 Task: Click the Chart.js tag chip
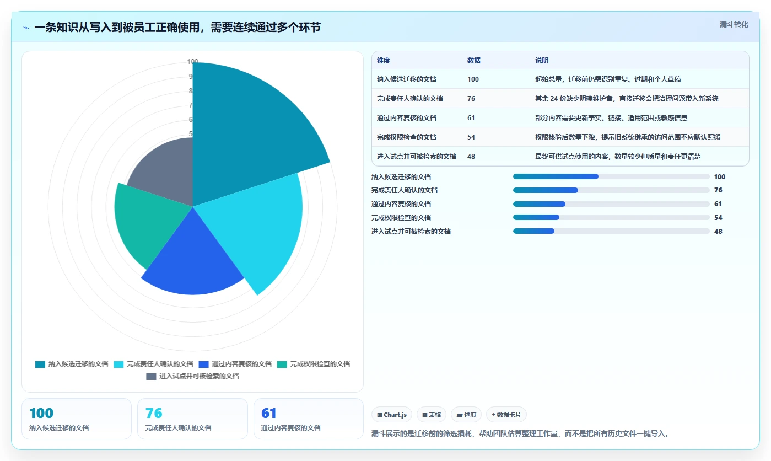[x=392, y=415]
